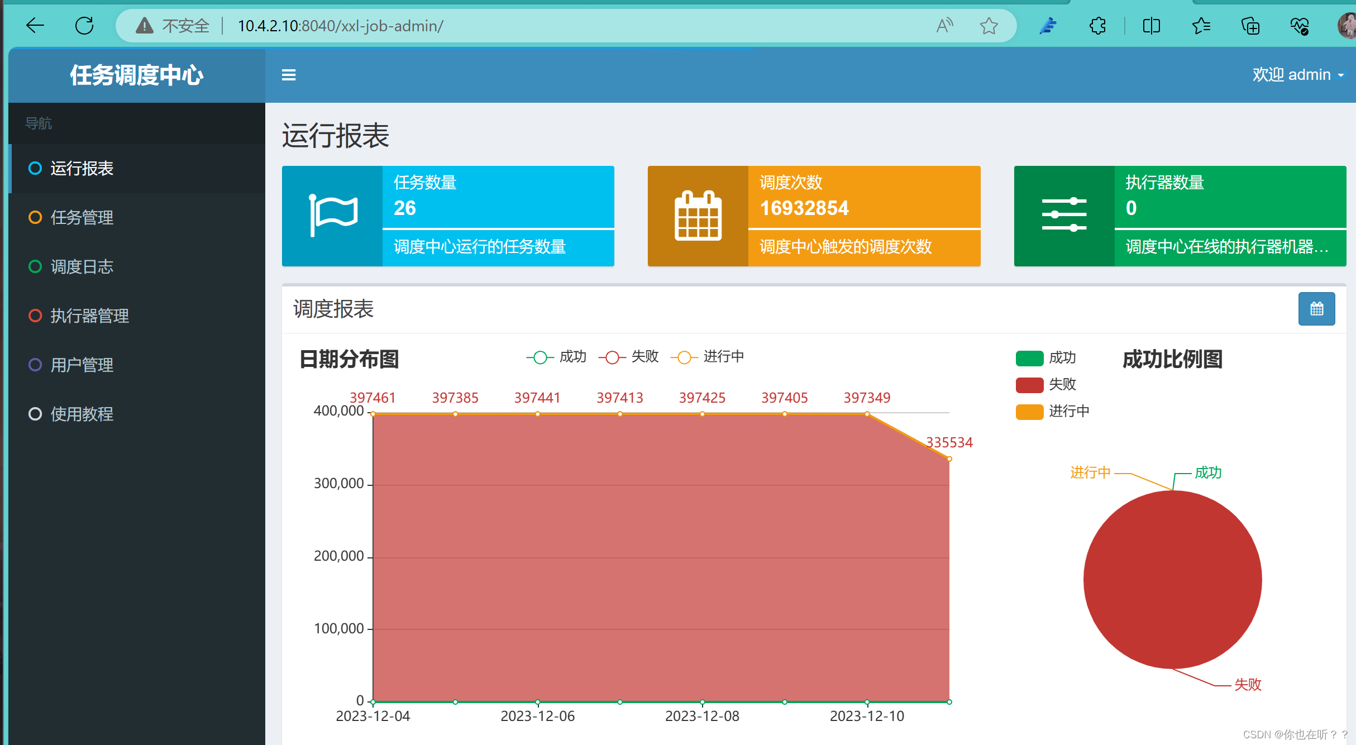Toggle 成功 series in the line chart legend
1356x745 pixels.
(556, 356)
